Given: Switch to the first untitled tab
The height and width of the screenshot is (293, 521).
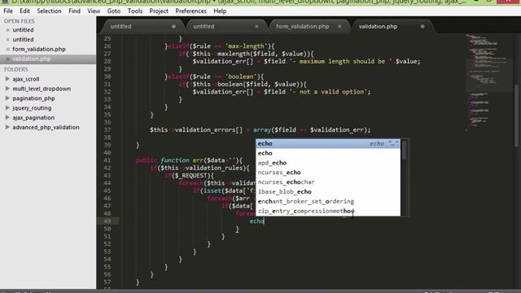Looking at the screenshot, I should (143, 26).
